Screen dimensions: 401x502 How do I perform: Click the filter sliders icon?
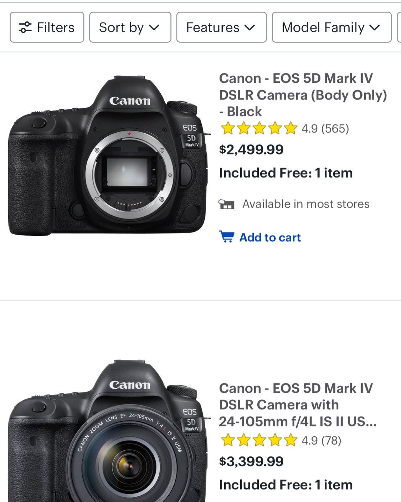(25, 27)
